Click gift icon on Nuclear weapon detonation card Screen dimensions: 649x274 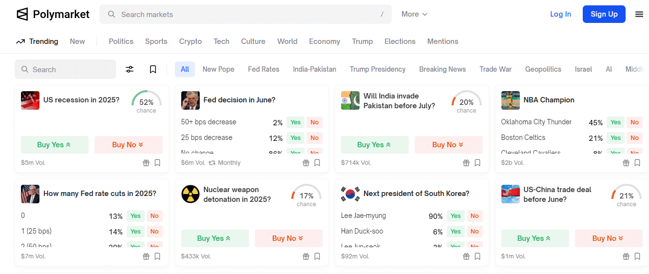(x=306, y=256)
